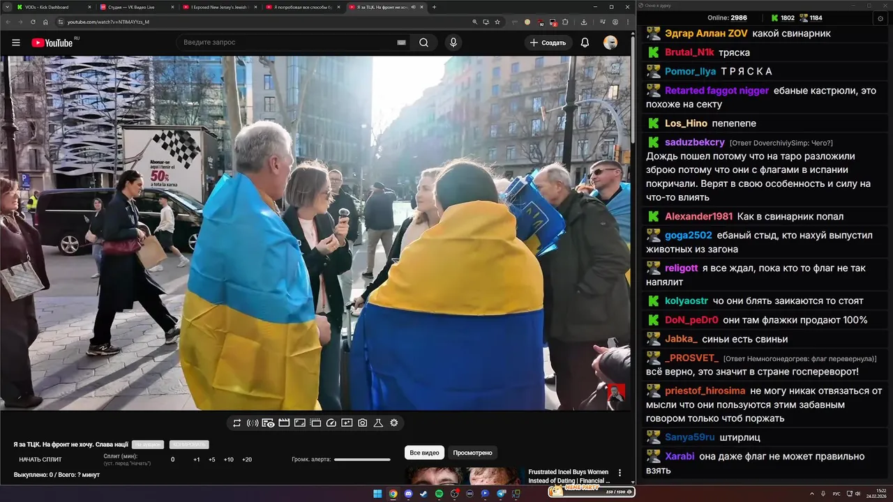893x502 pixels.
Task: Open a new browser tab
Action: pyautogui.click(x=434, y=7)
